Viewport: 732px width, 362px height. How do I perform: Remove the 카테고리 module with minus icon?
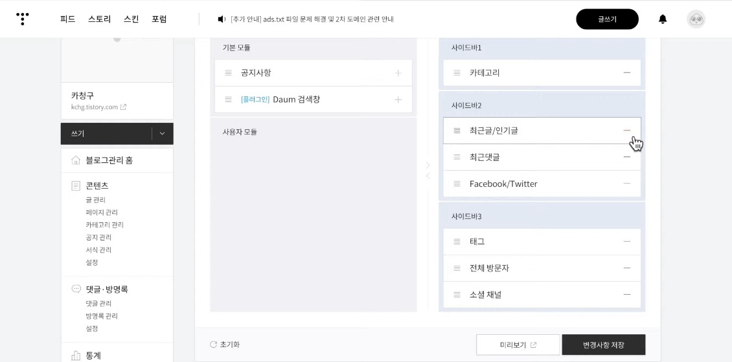pos(627,72)
